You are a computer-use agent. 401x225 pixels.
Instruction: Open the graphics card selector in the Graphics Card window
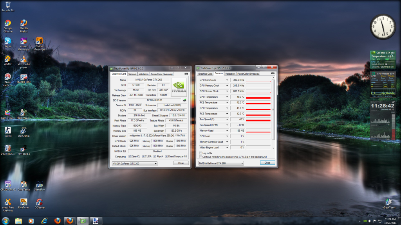tap(135, 164)
